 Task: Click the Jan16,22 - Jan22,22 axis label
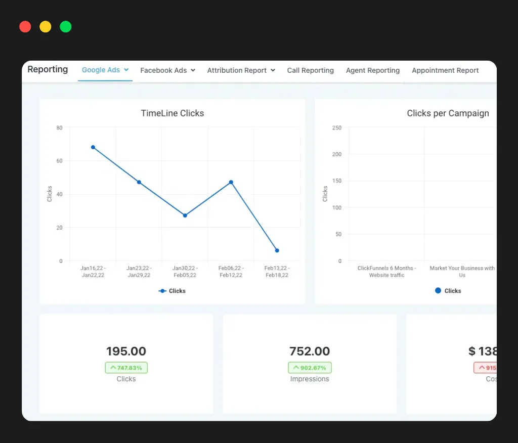pos(93,272)
